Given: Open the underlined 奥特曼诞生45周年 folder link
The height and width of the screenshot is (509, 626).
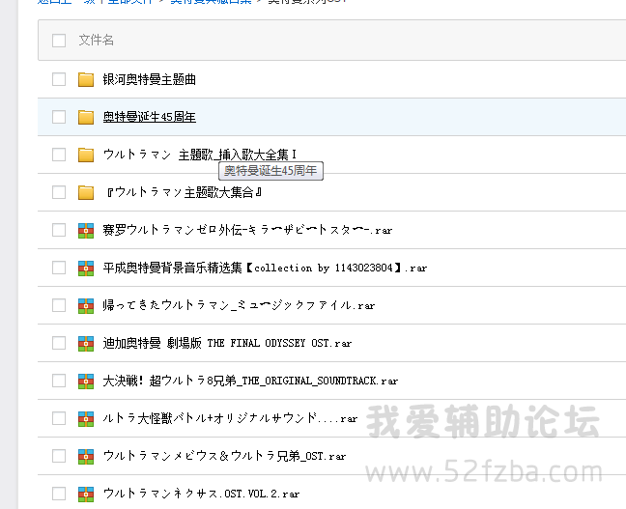Looking at the screenshot, I should pos(150,117).
